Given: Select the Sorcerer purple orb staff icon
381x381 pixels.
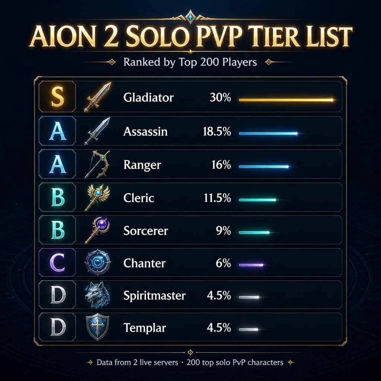Looking at the screenshot, I should (97, 230).
